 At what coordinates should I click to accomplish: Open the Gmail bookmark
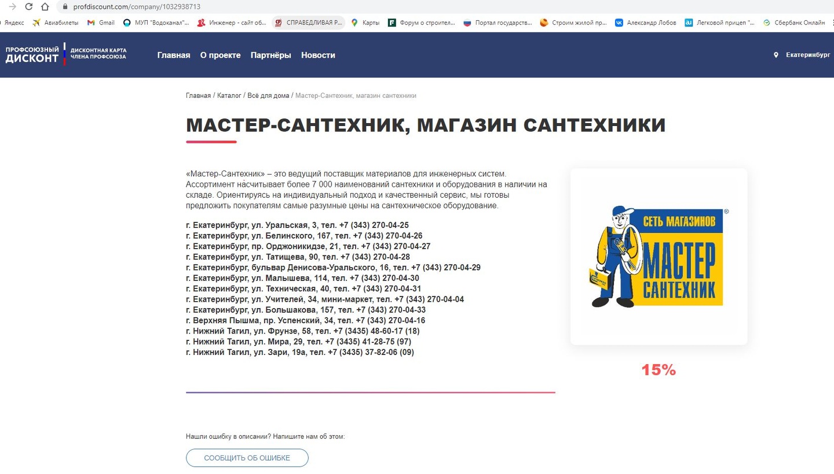click(101, 23)
